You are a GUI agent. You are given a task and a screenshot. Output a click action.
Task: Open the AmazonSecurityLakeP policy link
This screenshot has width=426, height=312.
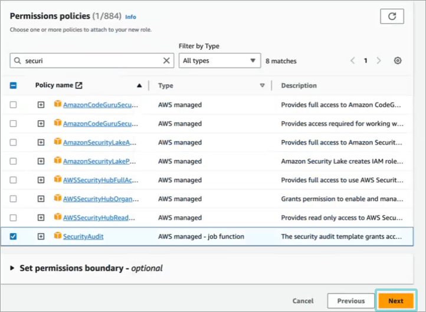(100, 161)
